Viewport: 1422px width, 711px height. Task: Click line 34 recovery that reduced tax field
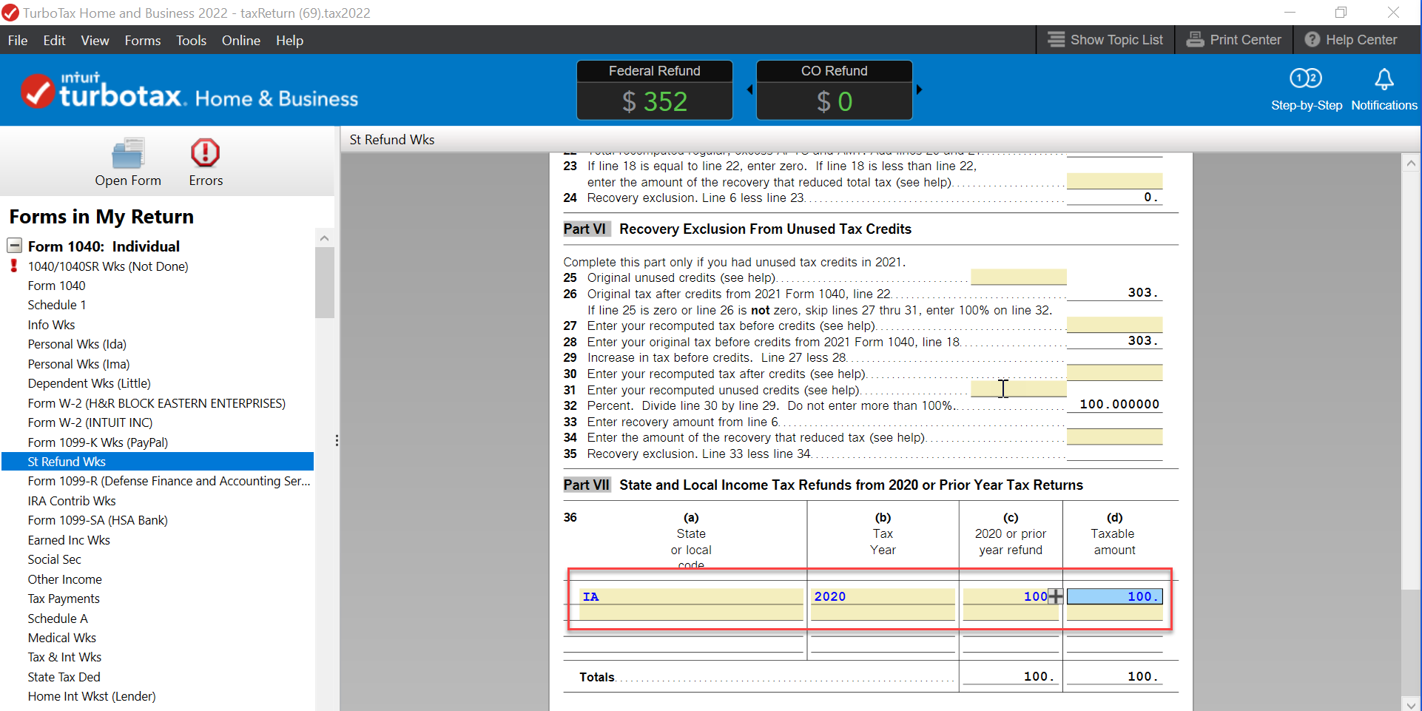(1114, 437)
